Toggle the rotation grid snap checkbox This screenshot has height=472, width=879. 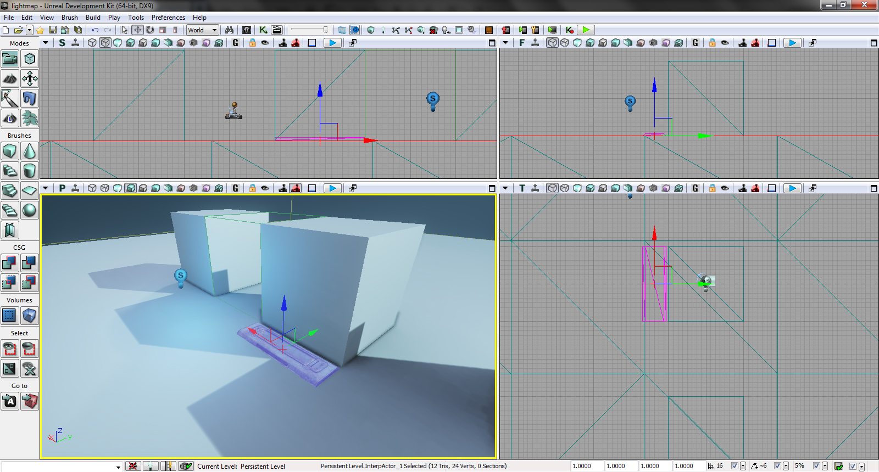click(777, 466)
